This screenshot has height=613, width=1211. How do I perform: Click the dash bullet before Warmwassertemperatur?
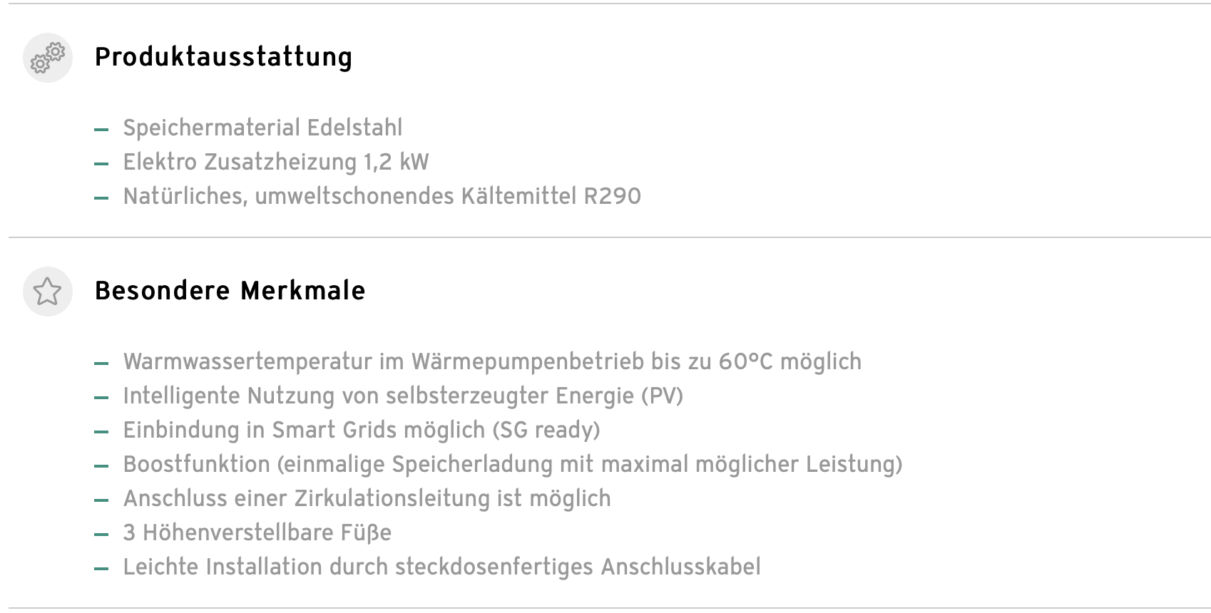coord(101,364)
